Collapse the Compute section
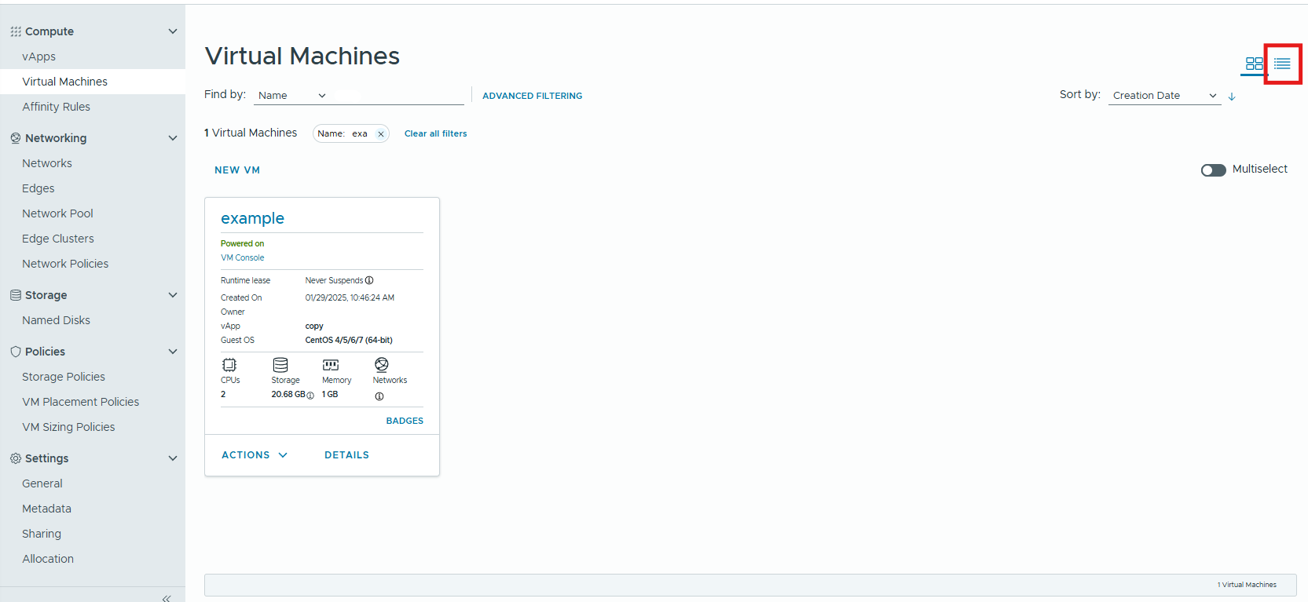Viewport: 1308px width, 602px height. tap(173, 31)
